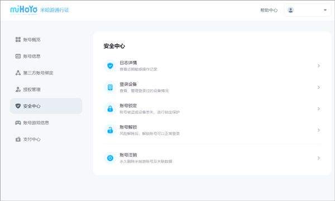The height and width of the screenshot is (201, 335).
Task: Click the 账号游戏信息 gamepad icon
Action: [x=18, y=123]
